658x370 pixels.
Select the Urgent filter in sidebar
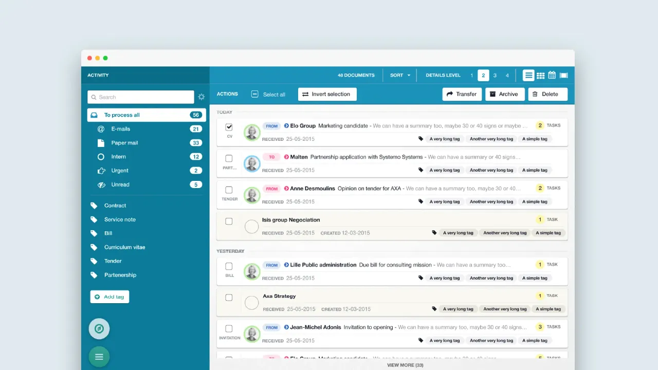[x=120, y=171]
